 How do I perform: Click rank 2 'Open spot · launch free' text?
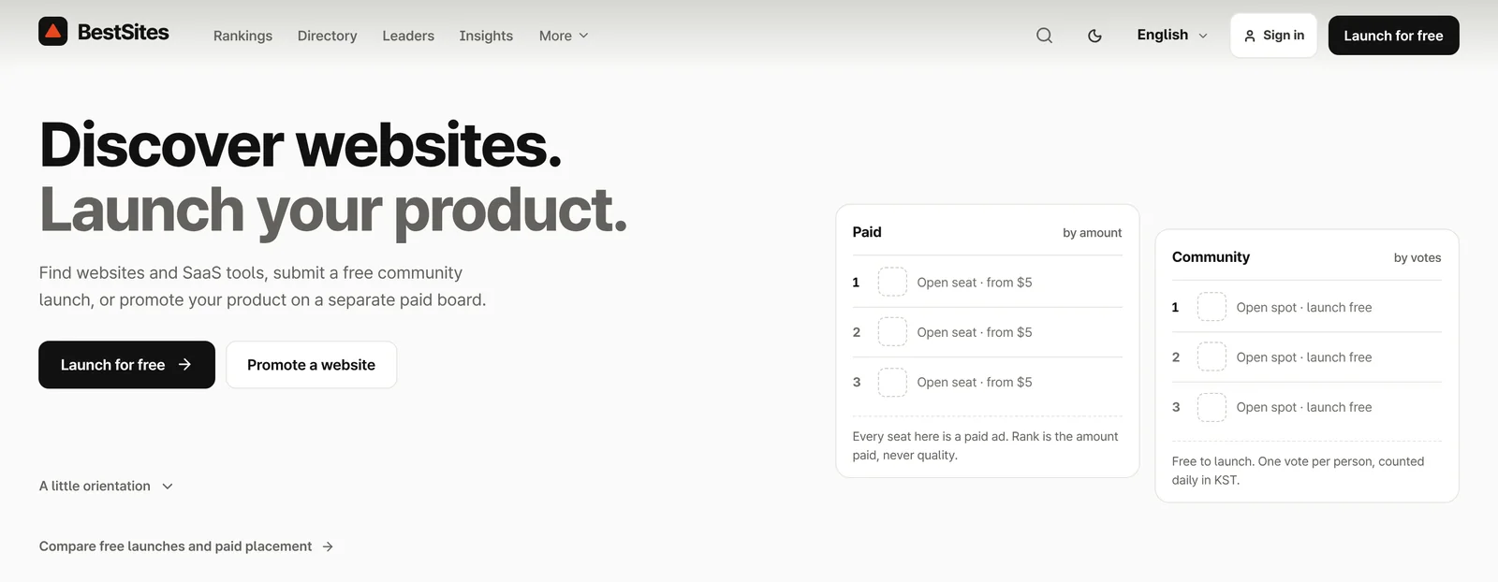pyautogui.click(x=1304, y=357)
